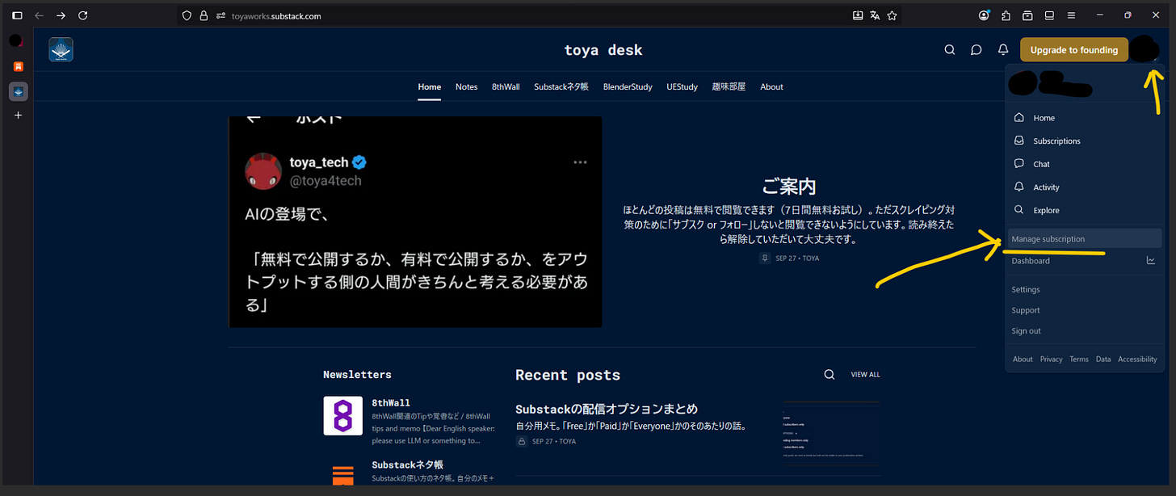
Task: Switch to the Notes tab
Action: tap(466, 86)
